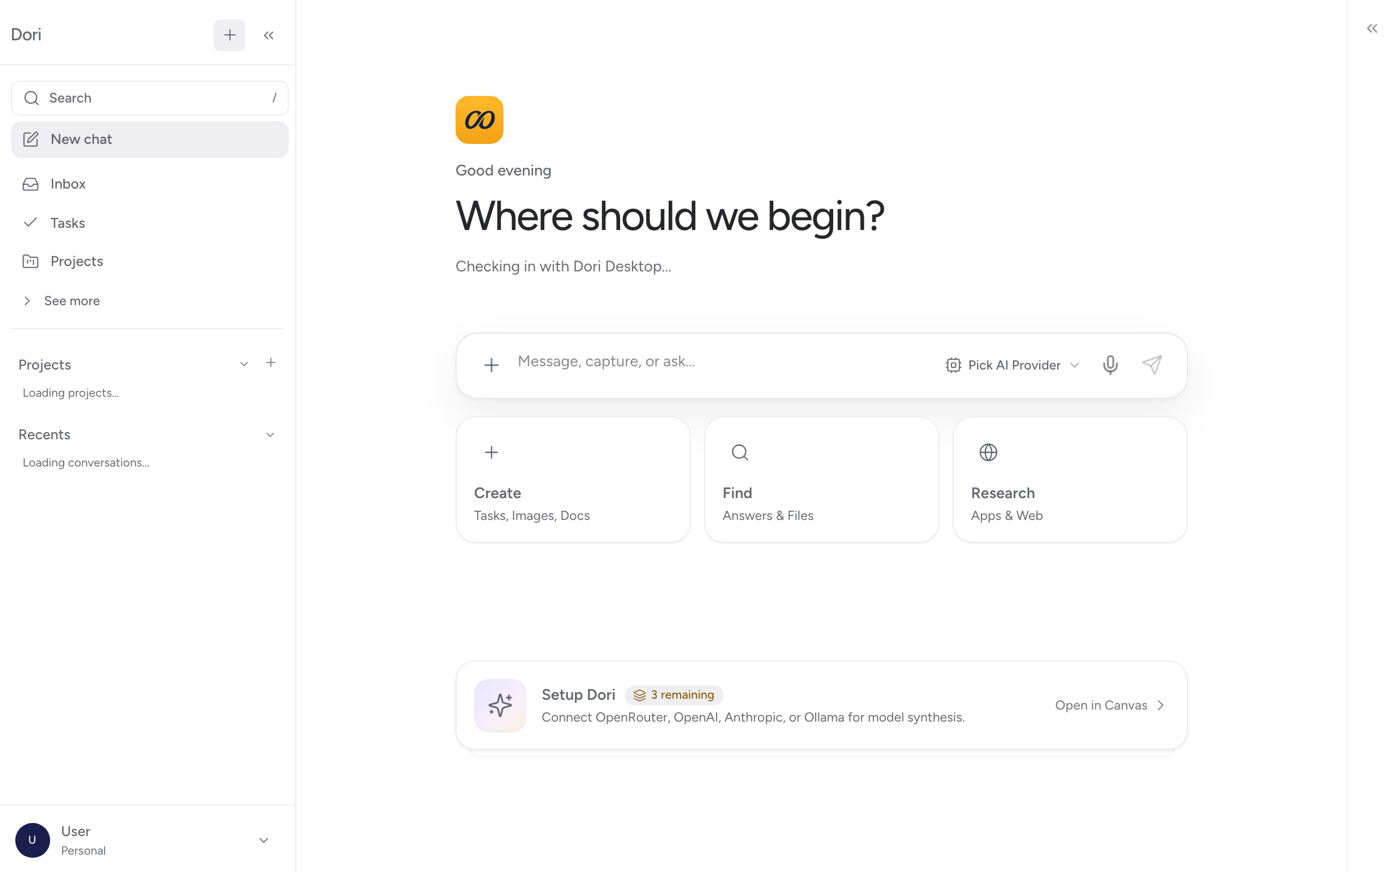The height and width of the screenshot is (872, 1395).
Task: Click the globe icon on Research card
Action: (988, 453)
